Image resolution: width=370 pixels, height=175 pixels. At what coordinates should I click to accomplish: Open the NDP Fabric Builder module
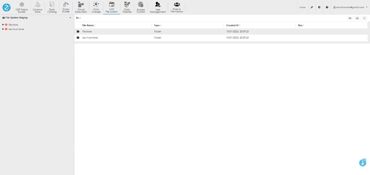click(x=22, y=7)
